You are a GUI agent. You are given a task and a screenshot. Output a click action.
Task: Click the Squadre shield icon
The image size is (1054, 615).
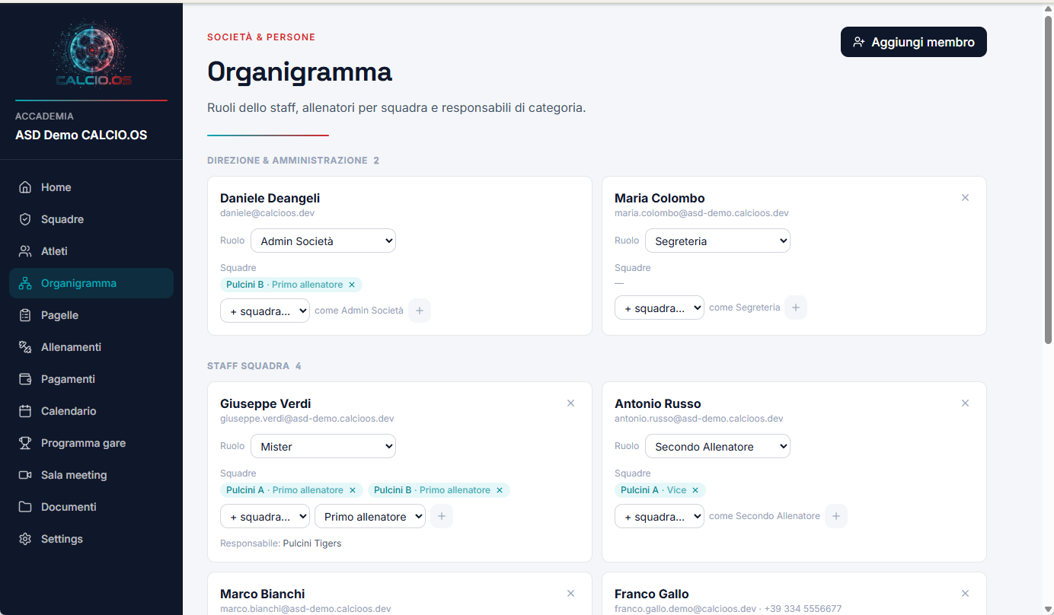(x=25, y=219)
